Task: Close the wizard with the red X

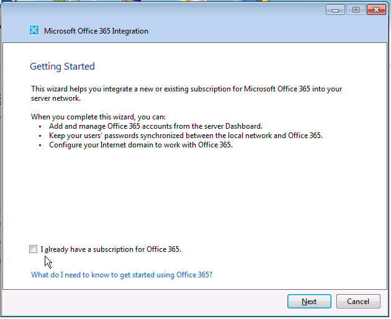Action: click(375, 10)
